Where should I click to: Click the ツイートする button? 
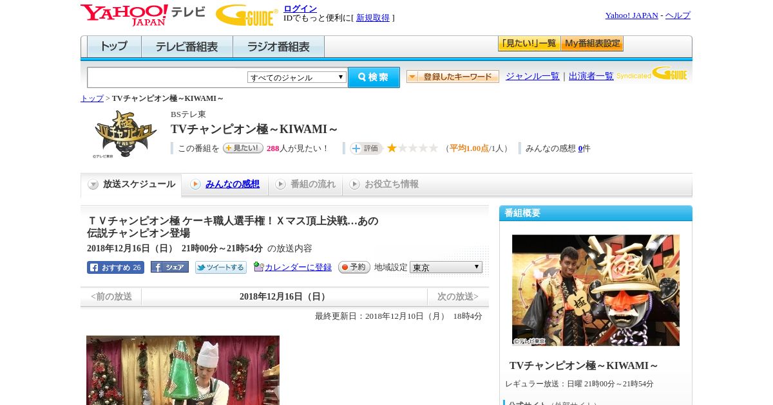(x=221, y=267)
